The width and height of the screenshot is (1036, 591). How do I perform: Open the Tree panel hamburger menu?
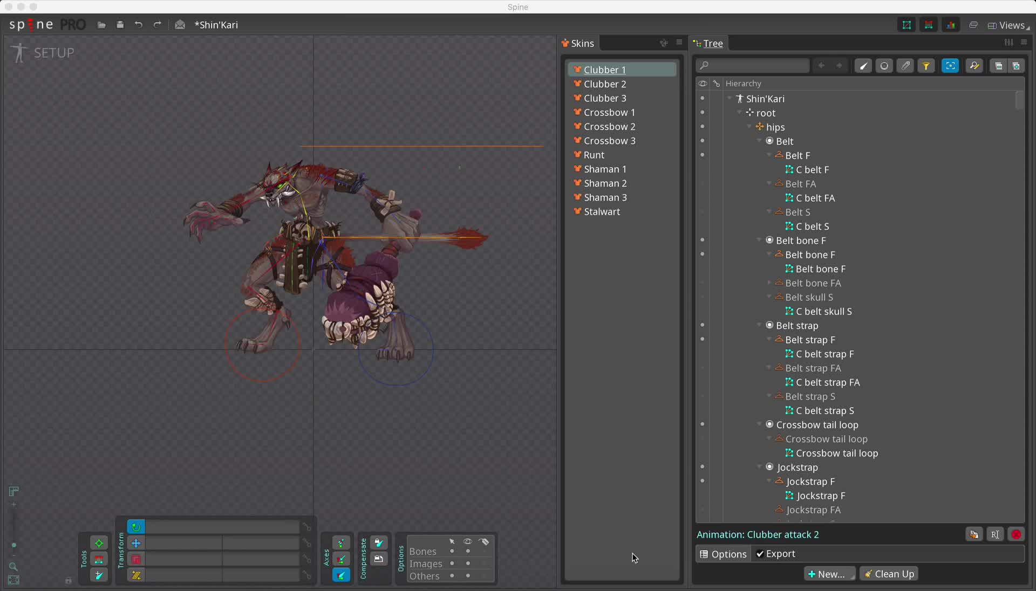pos(1024,42)
